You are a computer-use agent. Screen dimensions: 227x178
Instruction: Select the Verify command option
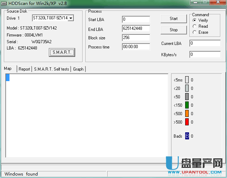click(x=195, y=20)
